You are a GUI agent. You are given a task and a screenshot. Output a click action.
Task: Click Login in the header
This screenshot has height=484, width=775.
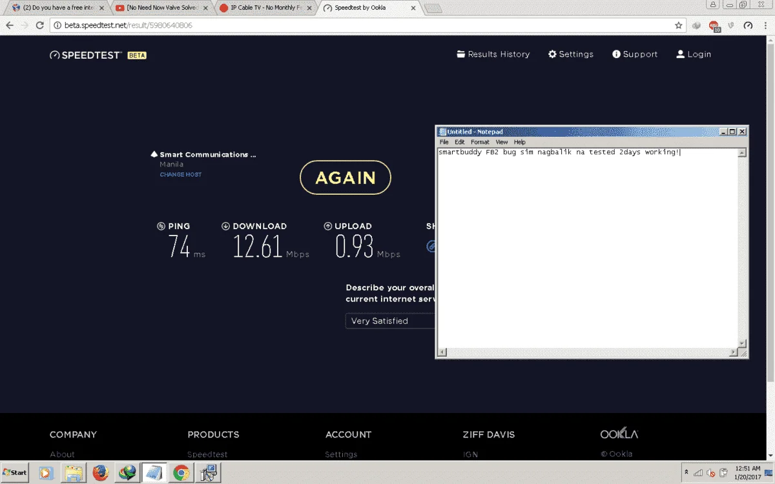pyautogui.click(x=694, y=54)
